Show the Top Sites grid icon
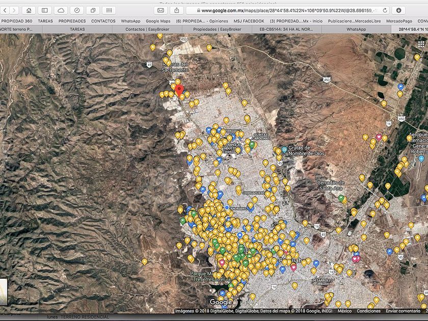 [109, 10]
